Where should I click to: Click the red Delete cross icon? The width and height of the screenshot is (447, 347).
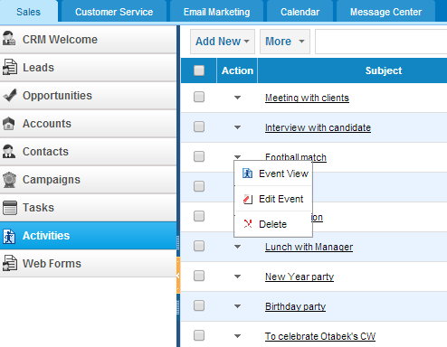coord(248,223)
